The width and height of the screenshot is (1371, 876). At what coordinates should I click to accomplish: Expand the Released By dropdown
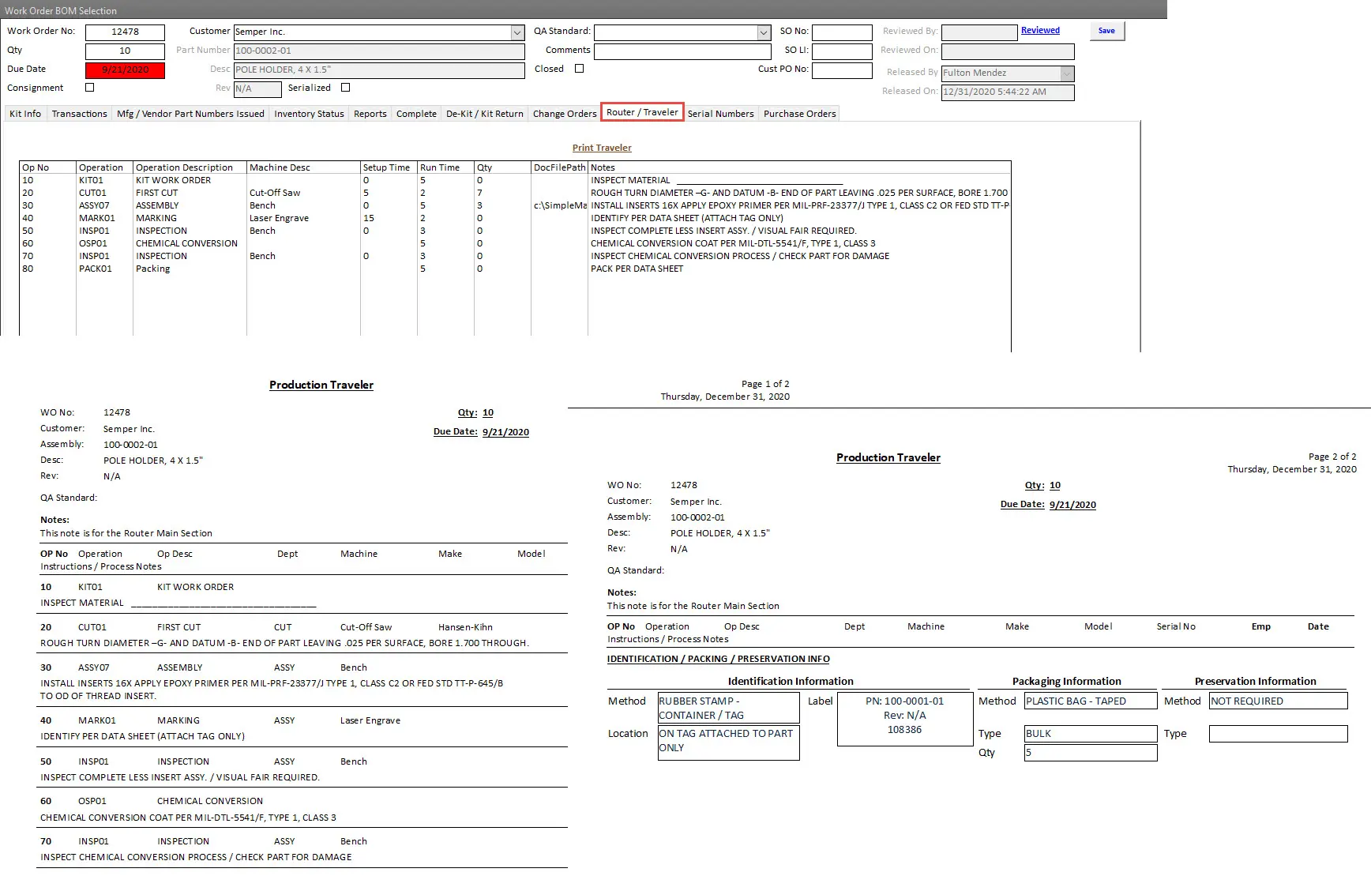1067,73
